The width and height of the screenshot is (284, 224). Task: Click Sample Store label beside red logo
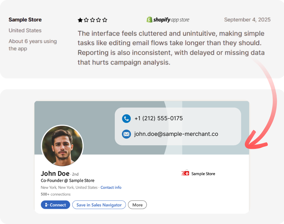pyautogui.click(x=203, y=174)
